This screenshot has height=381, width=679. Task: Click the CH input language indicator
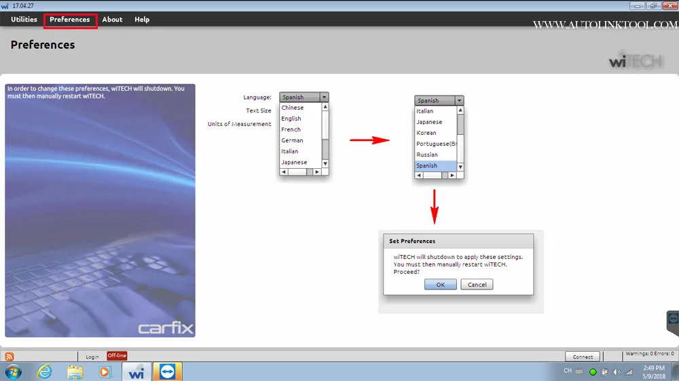tap(567, 371)
